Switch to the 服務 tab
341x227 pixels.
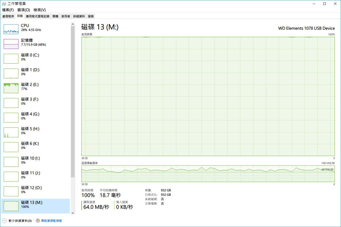point(91,16)
